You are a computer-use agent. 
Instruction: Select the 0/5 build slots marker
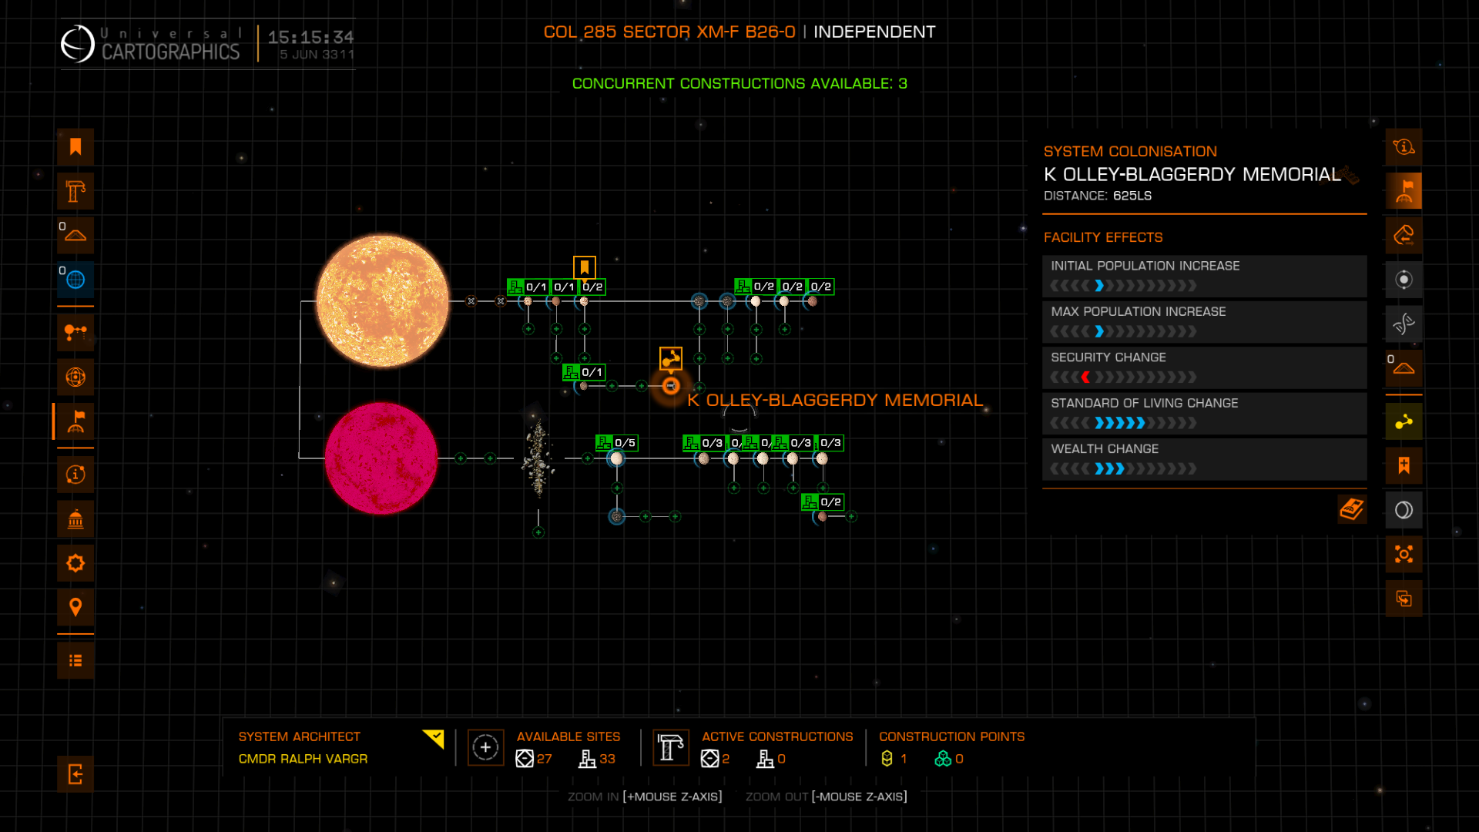click(x=616, y=443)
